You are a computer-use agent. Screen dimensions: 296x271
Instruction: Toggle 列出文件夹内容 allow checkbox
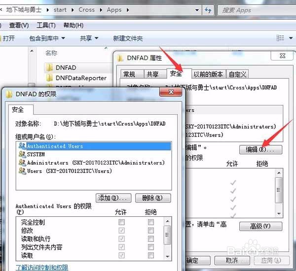click(x=121, y=247)
